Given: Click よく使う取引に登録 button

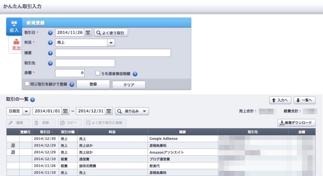Looking at the screenshot, I should (x=105, y=123).
